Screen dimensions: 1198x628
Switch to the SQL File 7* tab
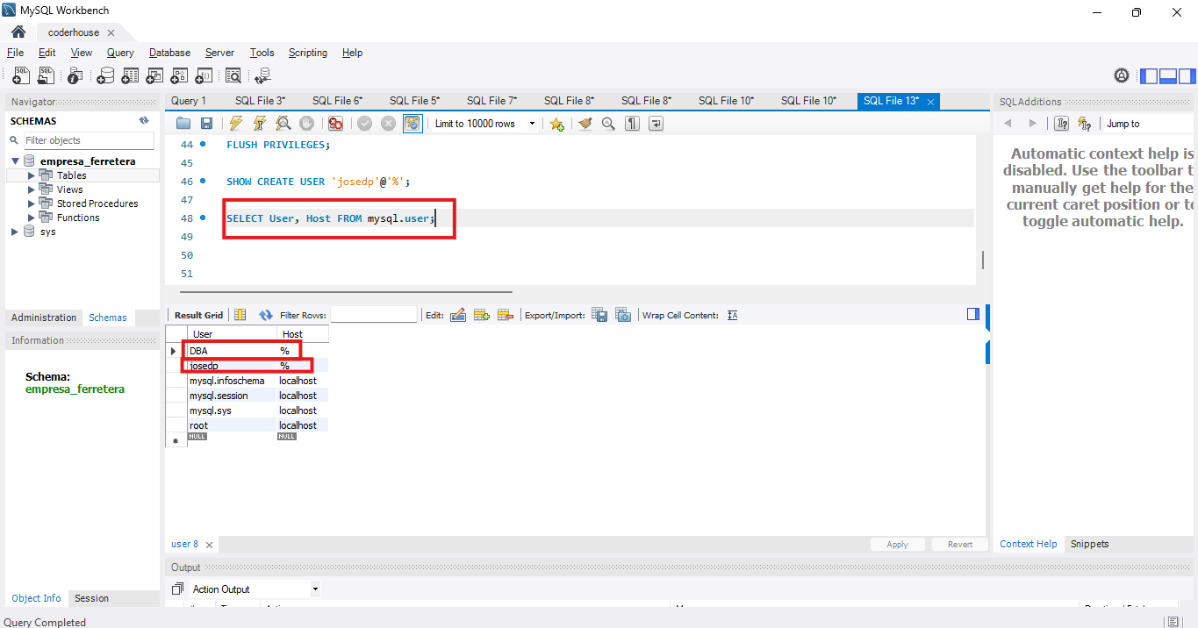coord(491,101)
